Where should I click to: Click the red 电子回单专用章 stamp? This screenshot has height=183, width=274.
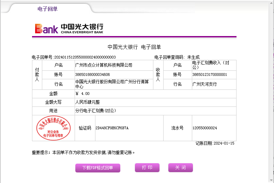[x=53, y=128]
